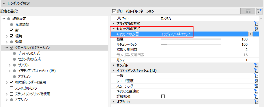Click the preset icon in 一般 row
Screen dimensions: 264x107
pyautogui.click(x=256, y=76)
